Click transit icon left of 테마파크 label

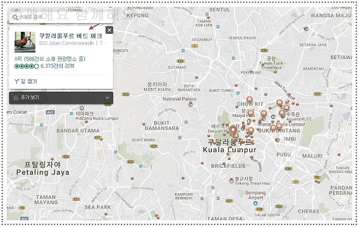(x=71, y=113)
